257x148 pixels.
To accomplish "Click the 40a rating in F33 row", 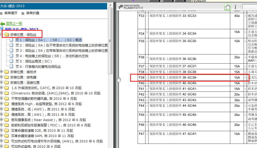I will coord(237,16).
